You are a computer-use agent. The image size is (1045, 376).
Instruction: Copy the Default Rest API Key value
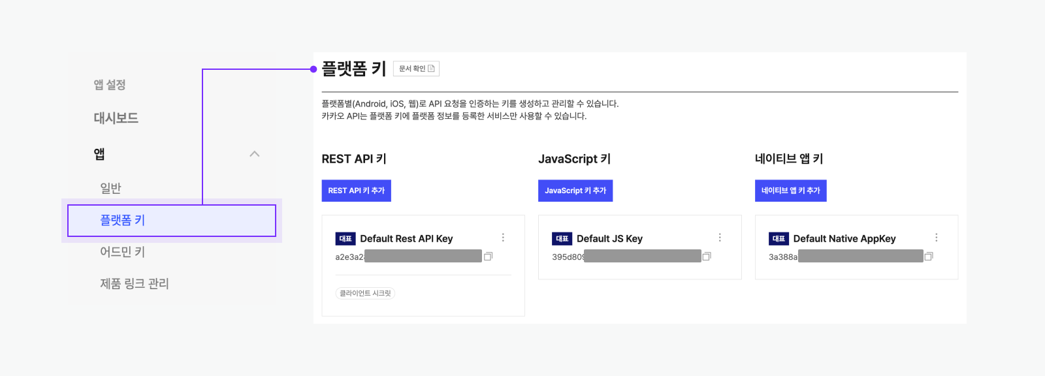click(x=489, y=257)
